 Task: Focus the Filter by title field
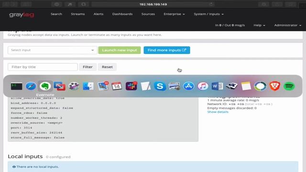43,67
